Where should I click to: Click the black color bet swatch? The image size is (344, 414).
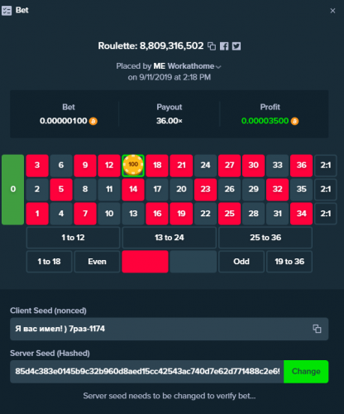coord(193,262)
